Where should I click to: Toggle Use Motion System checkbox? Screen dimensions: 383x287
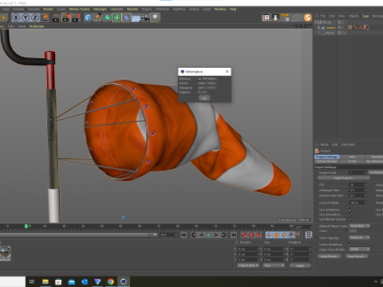350,219
